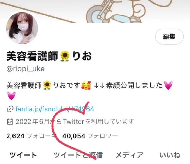Tap the 編集 profile edit button
190x164 pixels.
pyautogui.click(x=169, y=36)
